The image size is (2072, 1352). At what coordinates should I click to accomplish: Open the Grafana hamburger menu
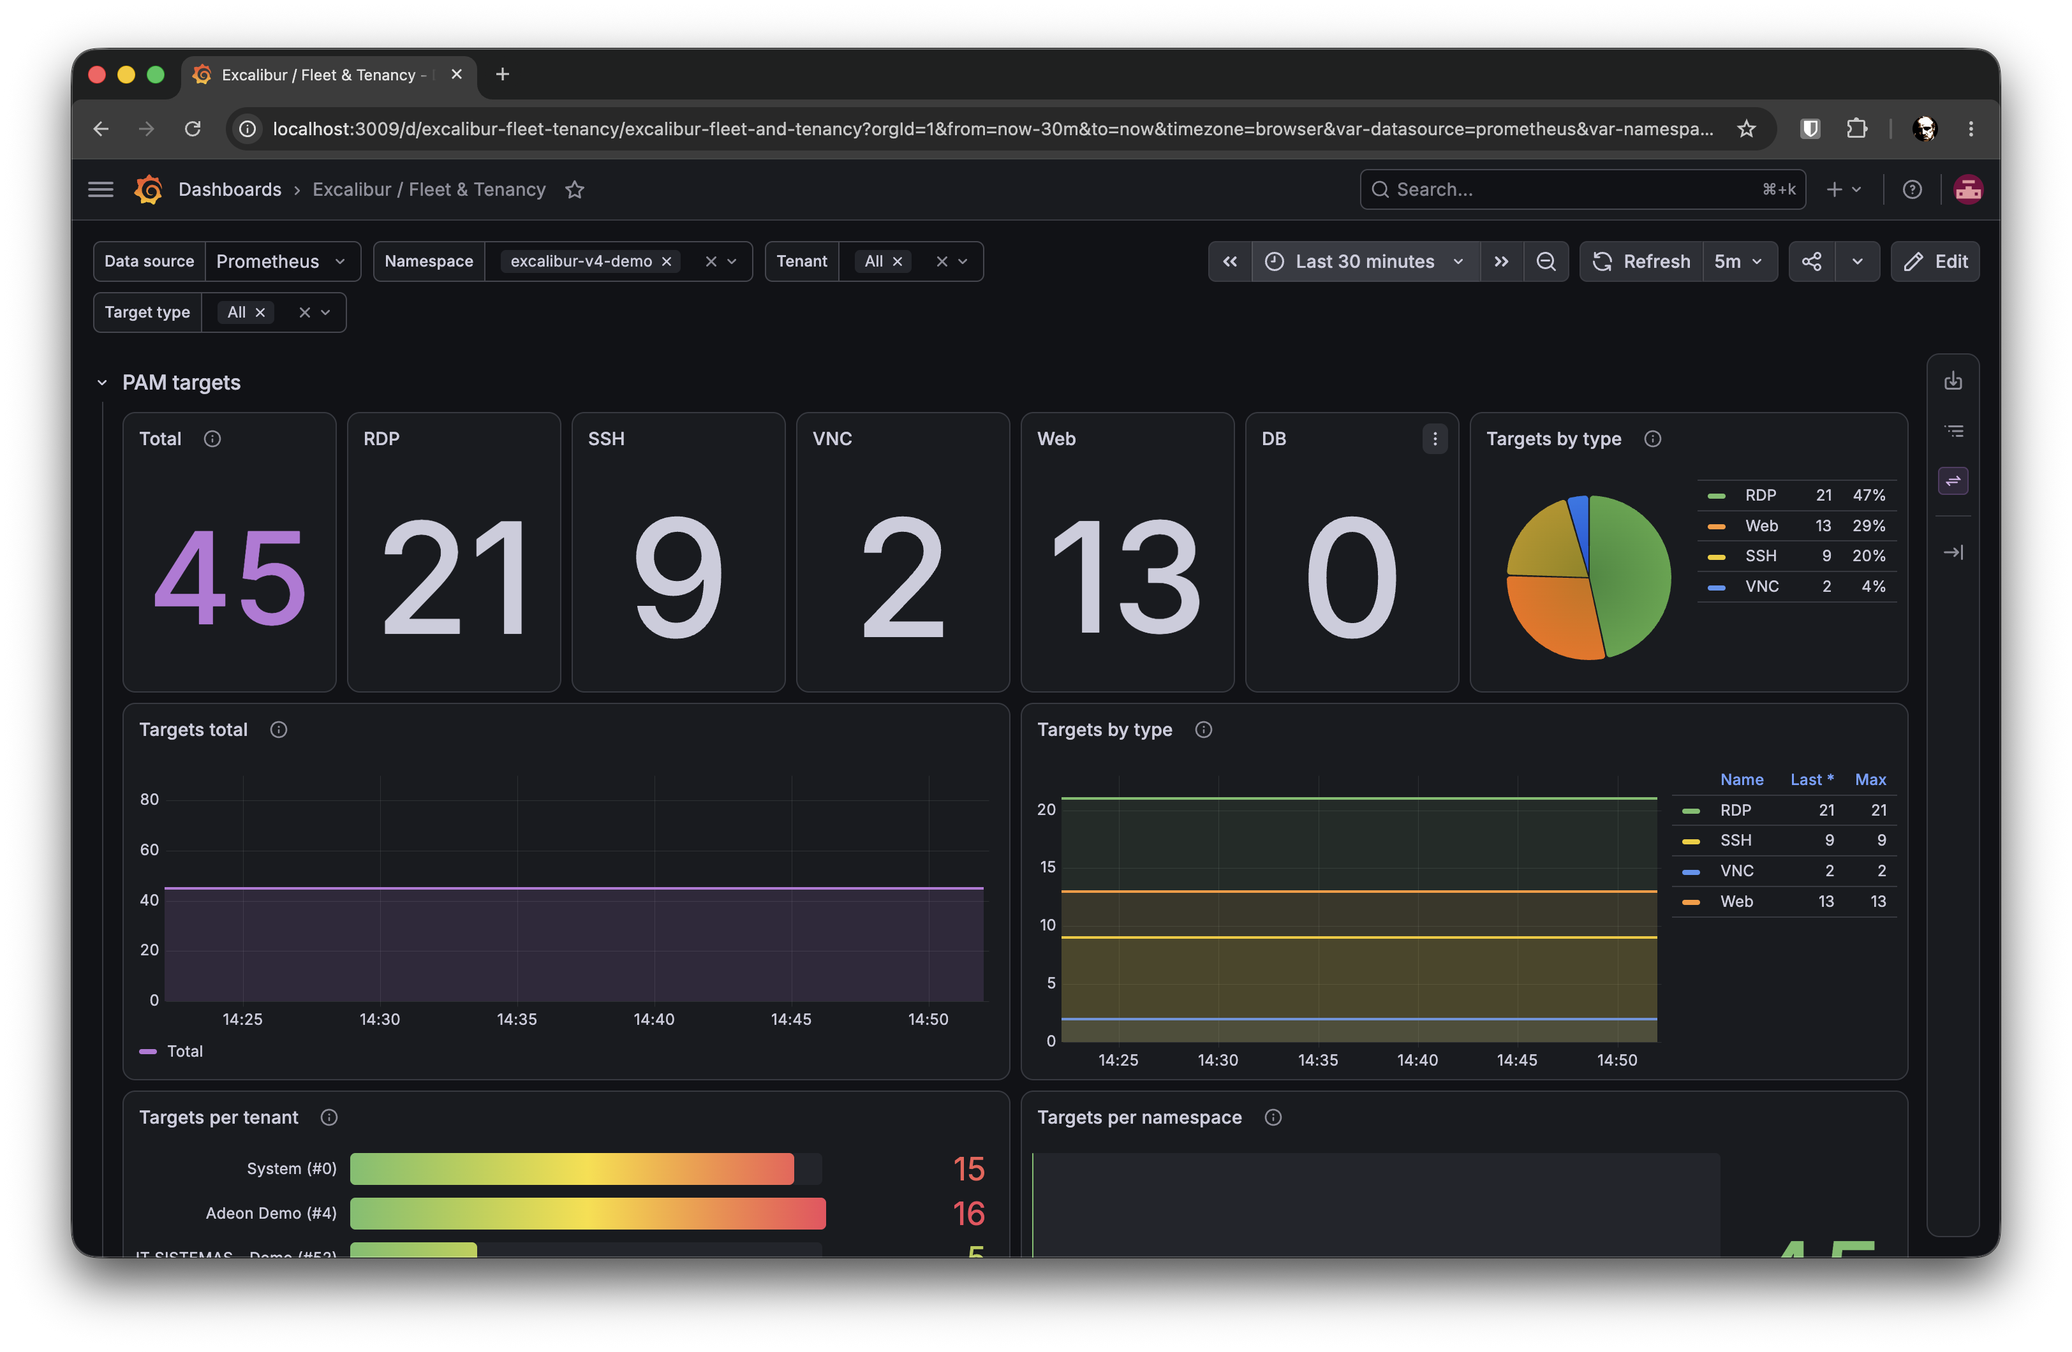point(101,189)
